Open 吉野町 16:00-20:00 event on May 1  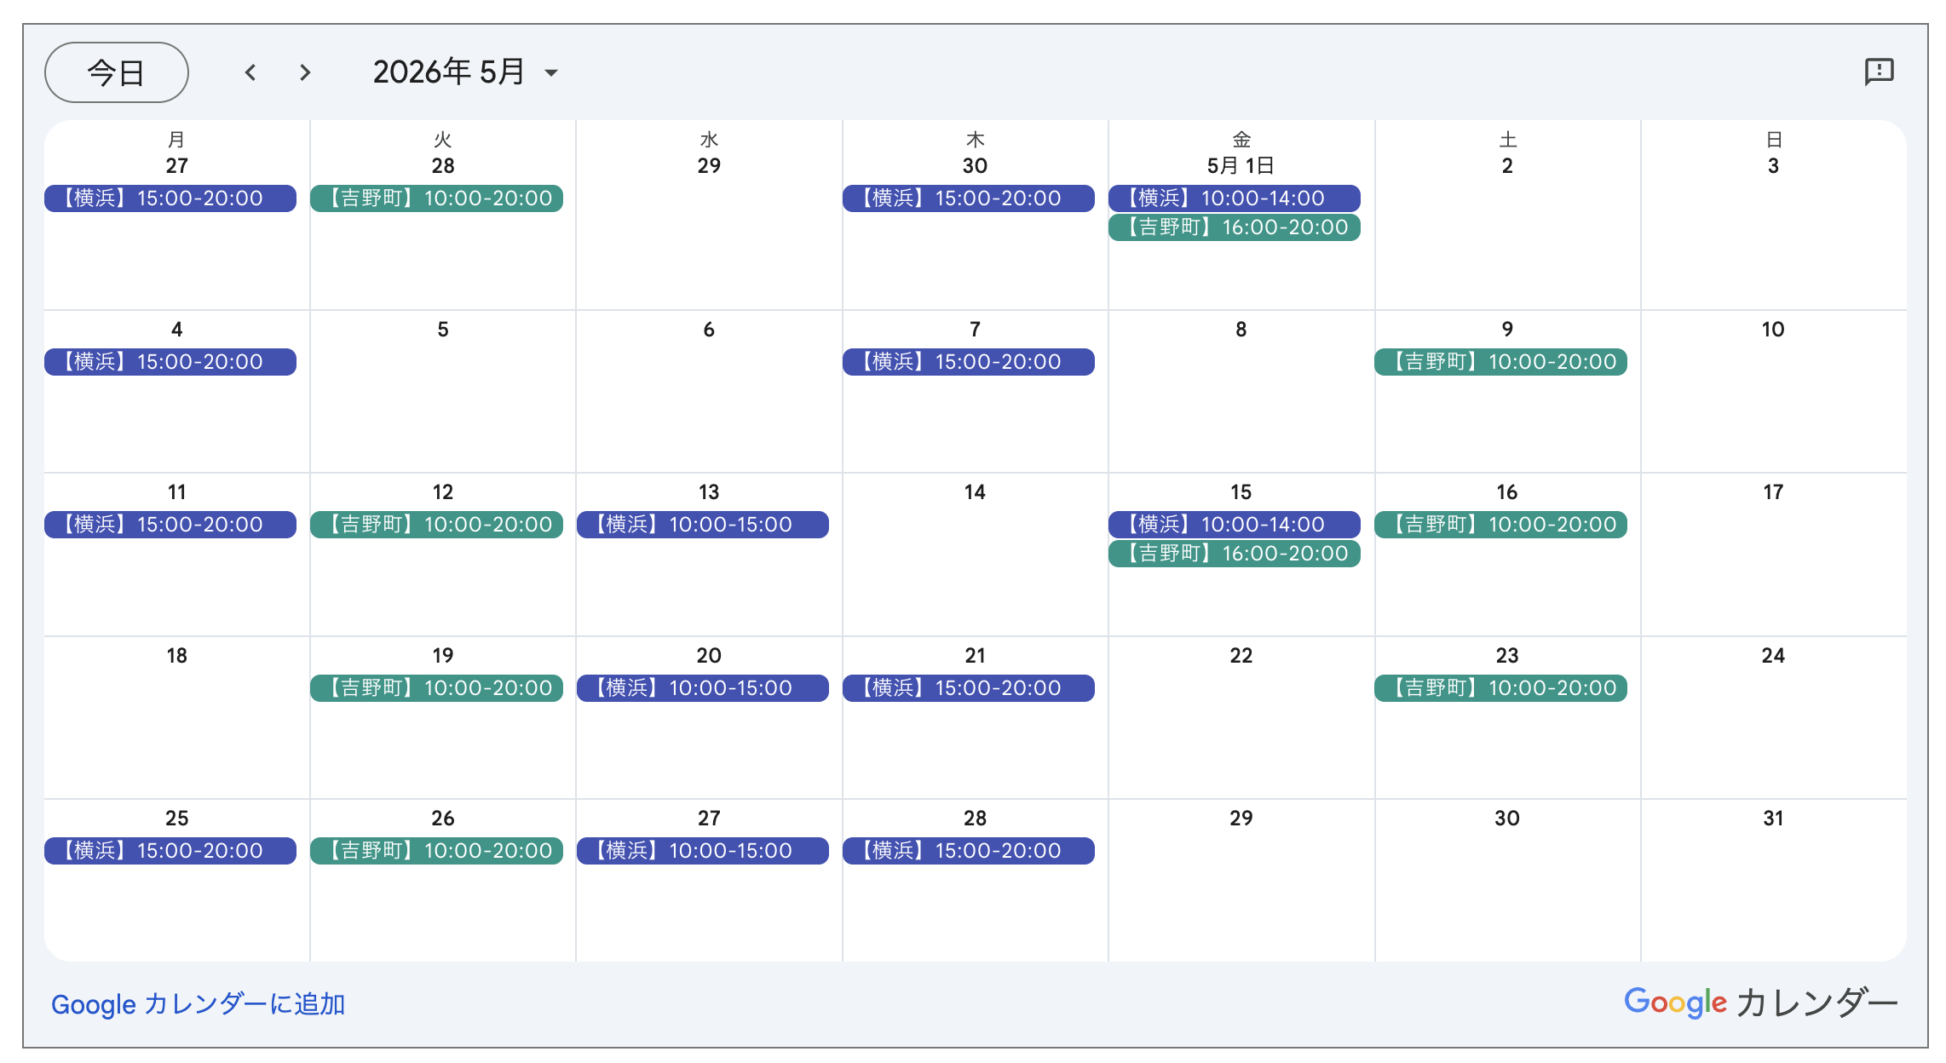pos(1234,227)
